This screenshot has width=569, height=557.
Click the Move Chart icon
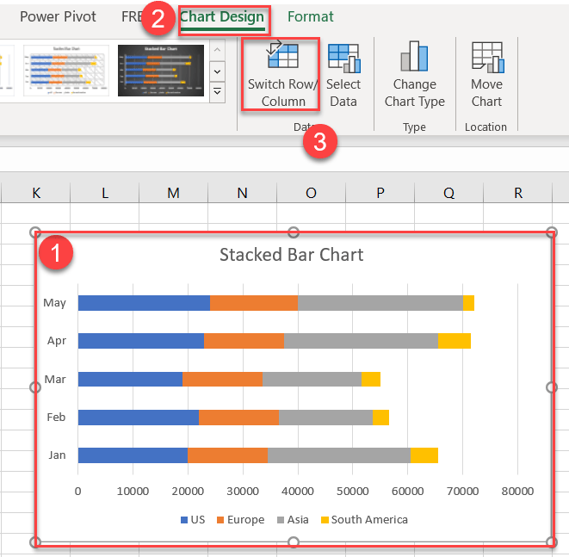coord(486,59)
